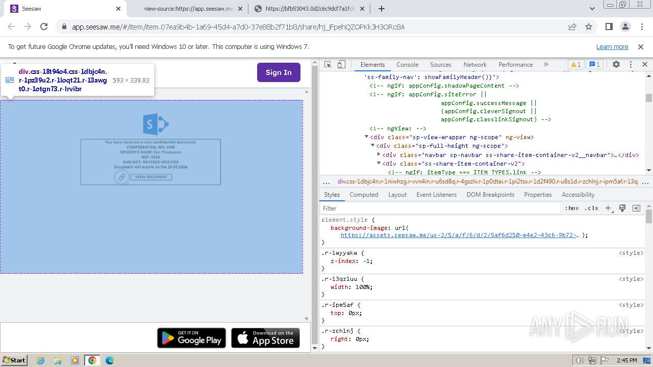Open the Accessibility tab
This screenshot has height=367, width=653.
click(x=578, y=195)
